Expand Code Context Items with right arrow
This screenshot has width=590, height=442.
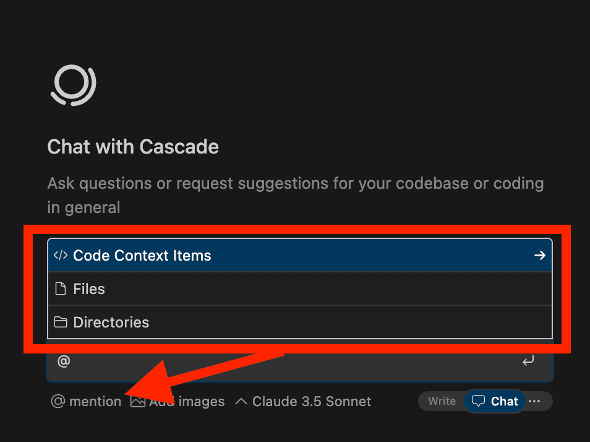[540, 256]
